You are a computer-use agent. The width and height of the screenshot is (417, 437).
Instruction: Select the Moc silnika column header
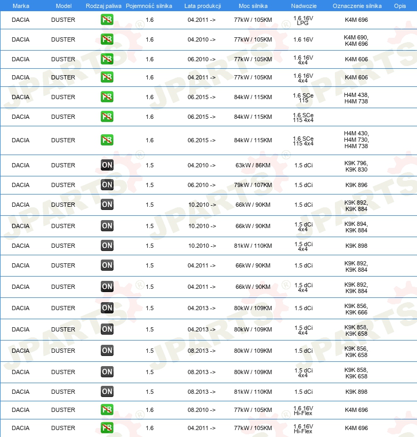click(253, 6)
